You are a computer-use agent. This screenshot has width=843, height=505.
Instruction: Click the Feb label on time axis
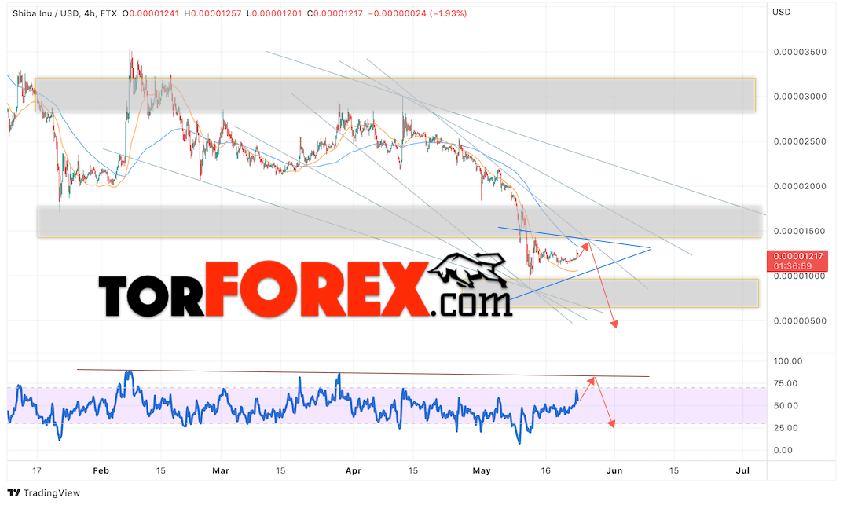pyautogui.click(x=101, y=470)
